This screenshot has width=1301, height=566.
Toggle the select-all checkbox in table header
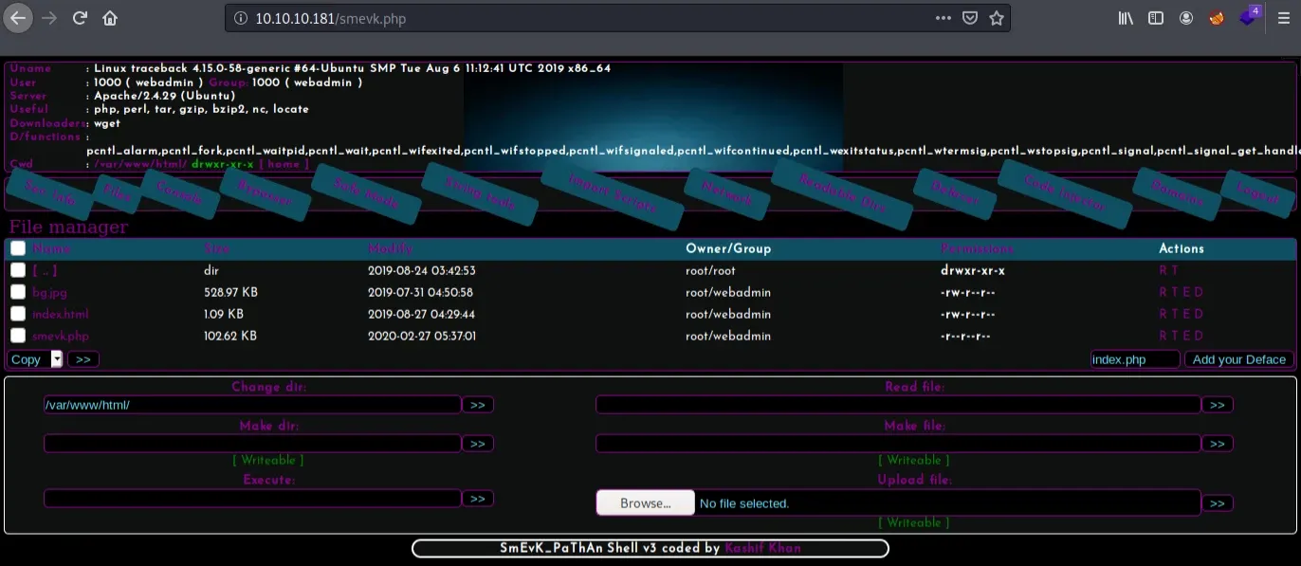point(18,248)
